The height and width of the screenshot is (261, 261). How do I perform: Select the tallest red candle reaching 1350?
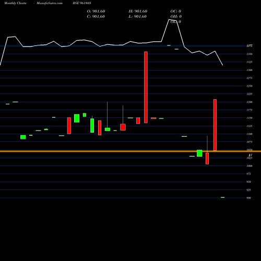146,87
